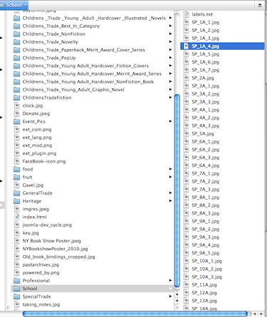Select file imgres.jpeg
The width and height of the screenshot is (267, 317).
pos(36,209)
